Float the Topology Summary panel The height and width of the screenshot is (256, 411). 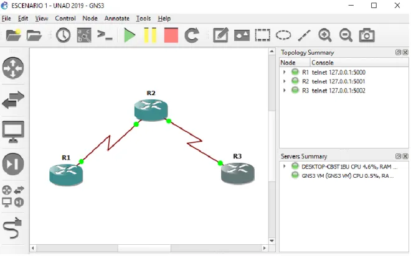click(x=398, y=52)
